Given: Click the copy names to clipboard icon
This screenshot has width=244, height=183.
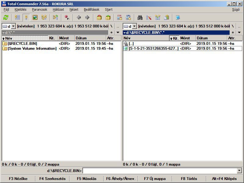Looking at the screenshot, I should point(167,17).
